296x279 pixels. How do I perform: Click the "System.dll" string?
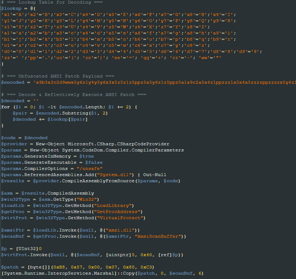point(114,175)
